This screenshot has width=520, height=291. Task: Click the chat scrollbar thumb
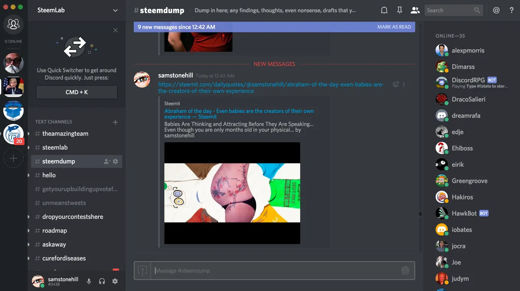click(420, 214)
